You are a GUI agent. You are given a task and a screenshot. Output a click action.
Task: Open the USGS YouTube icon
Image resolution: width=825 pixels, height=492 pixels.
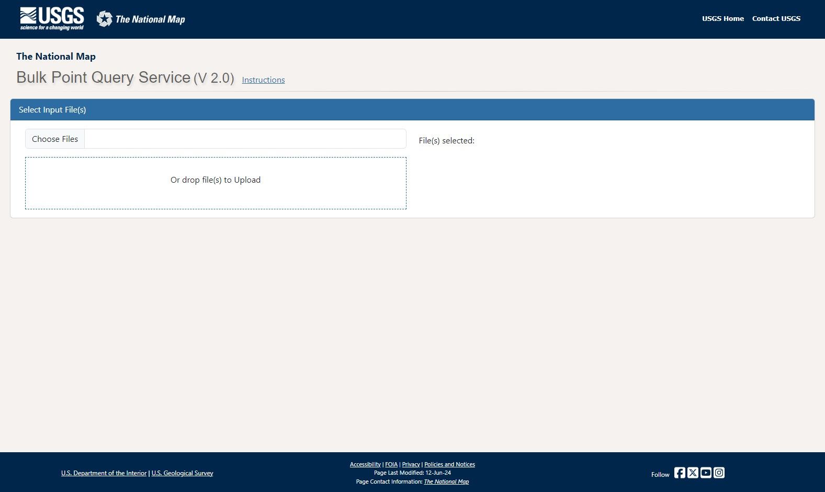click(x=706, y=473)
